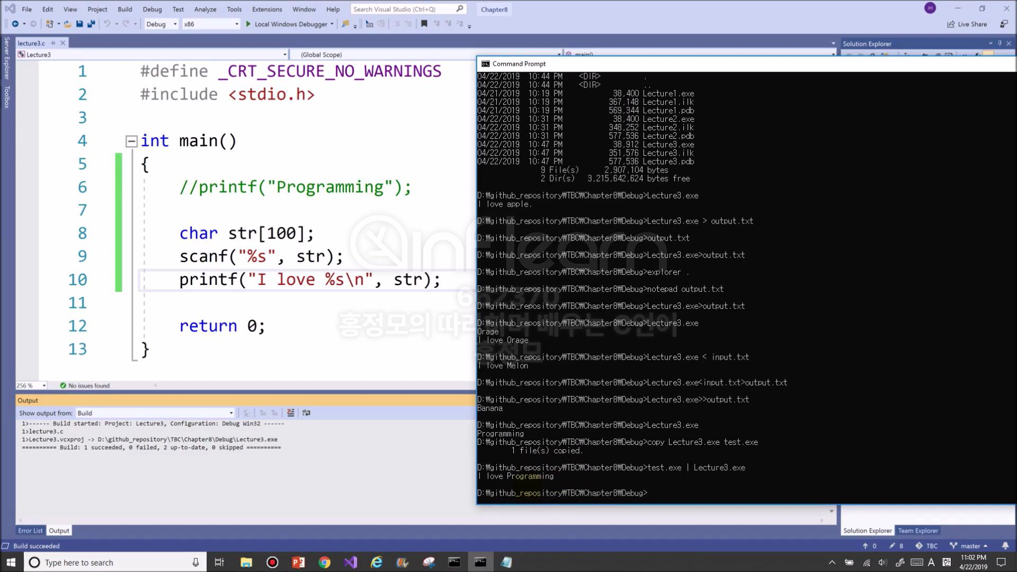Viewport: 1017px width, 572px height.
Task: Expand the New Project dropdown arrow
Action: (58, 24)
